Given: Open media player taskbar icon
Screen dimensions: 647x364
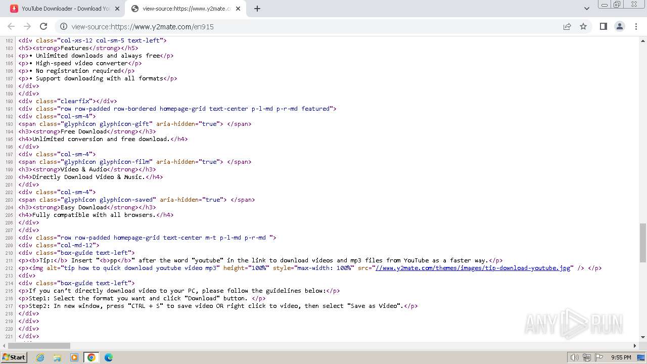Looking at the screenshot, I should [74, 357].
